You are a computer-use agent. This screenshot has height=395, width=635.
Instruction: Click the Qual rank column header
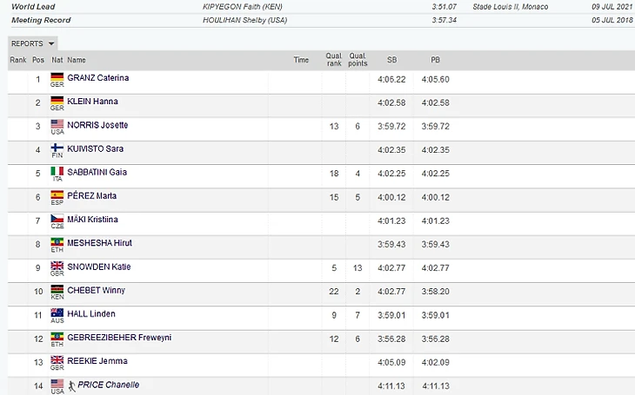(x=333, y=60)
